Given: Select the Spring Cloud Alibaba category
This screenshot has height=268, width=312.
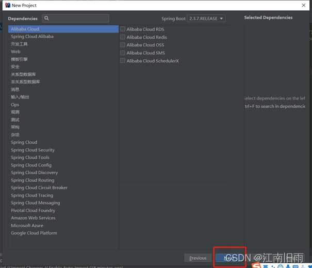Looking at the screenshot, I should [x=63, y=37].
